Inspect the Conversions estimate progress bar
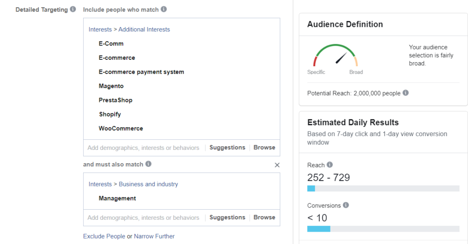Image resolution: width=468 pixels, height=244 pixels. [383, 229]
